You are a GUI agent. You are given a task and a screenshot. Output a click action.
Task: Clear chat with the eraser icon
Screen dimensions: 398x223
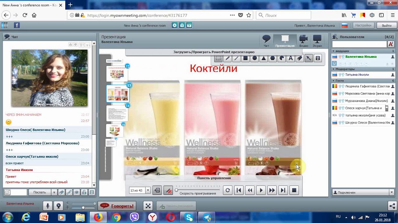(62, 192)
